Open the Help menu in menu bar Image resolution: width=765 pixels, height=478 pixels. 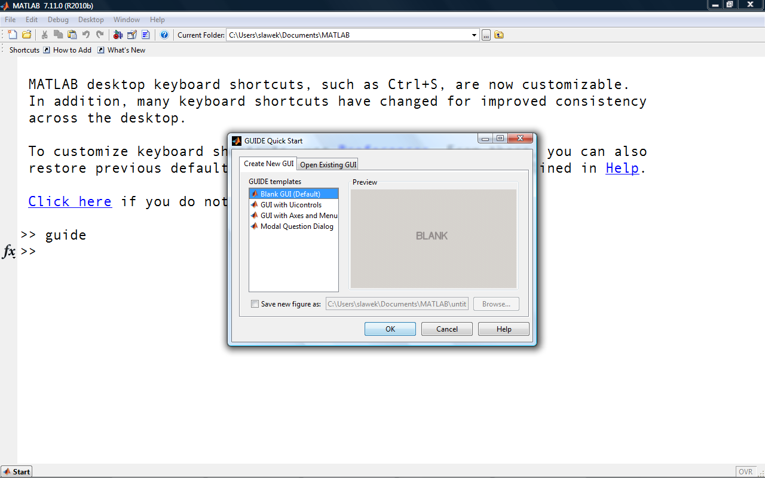[x=157, y=20]
